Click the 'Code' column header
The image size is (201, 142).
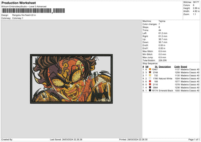tap(177, 67)
